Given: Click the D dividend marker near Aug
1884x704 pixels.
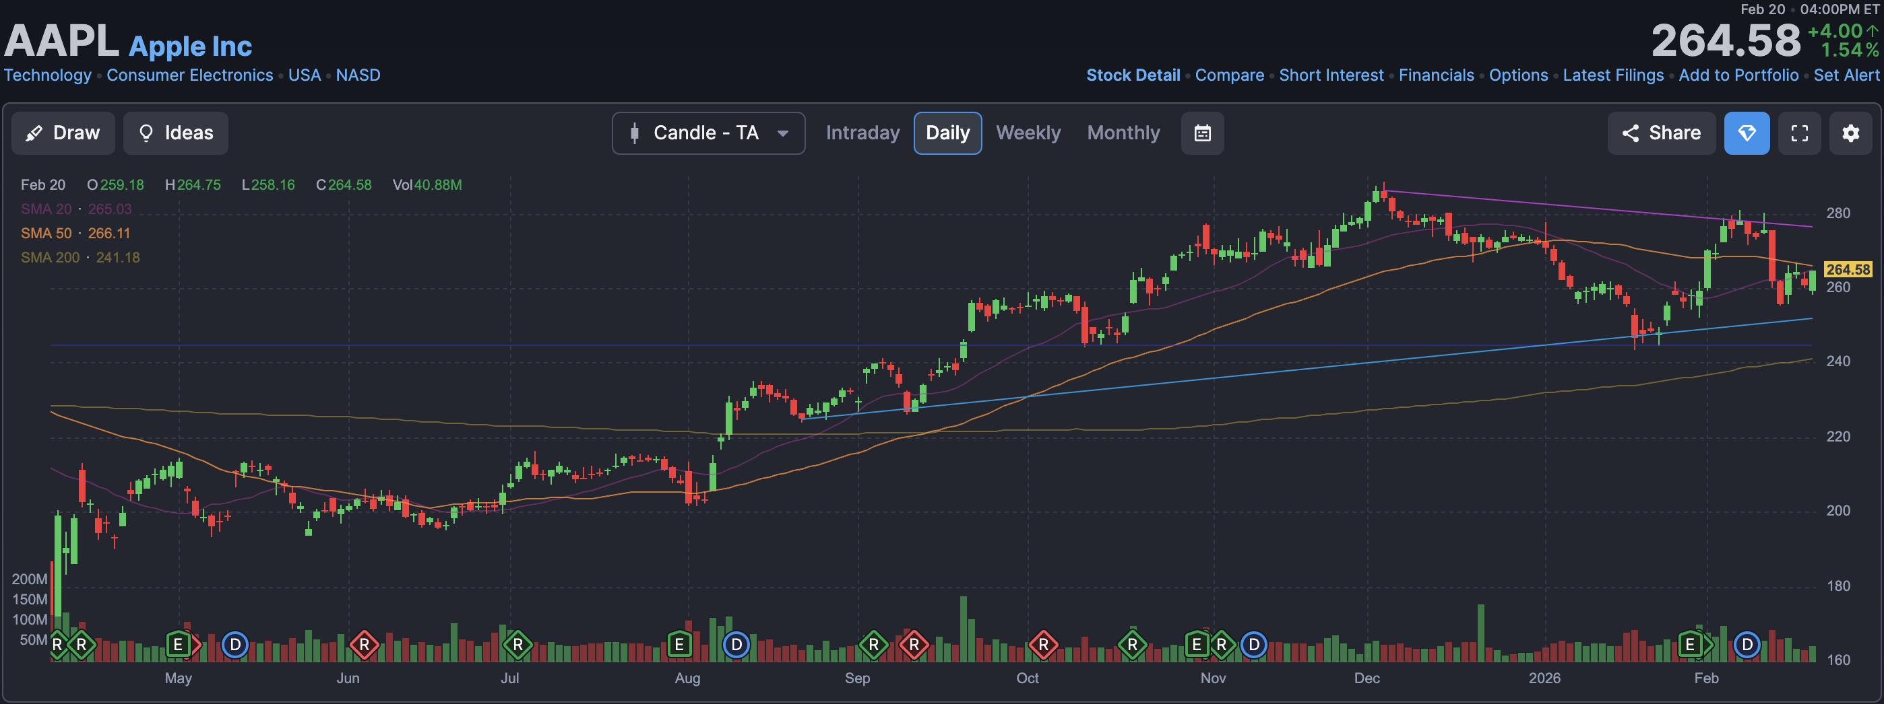Looking at the screenshot, I should (736, 645).
